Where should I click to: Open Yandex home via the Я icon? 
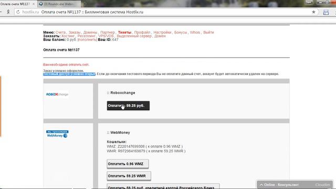pyautogui.click(x=8, y=12)
